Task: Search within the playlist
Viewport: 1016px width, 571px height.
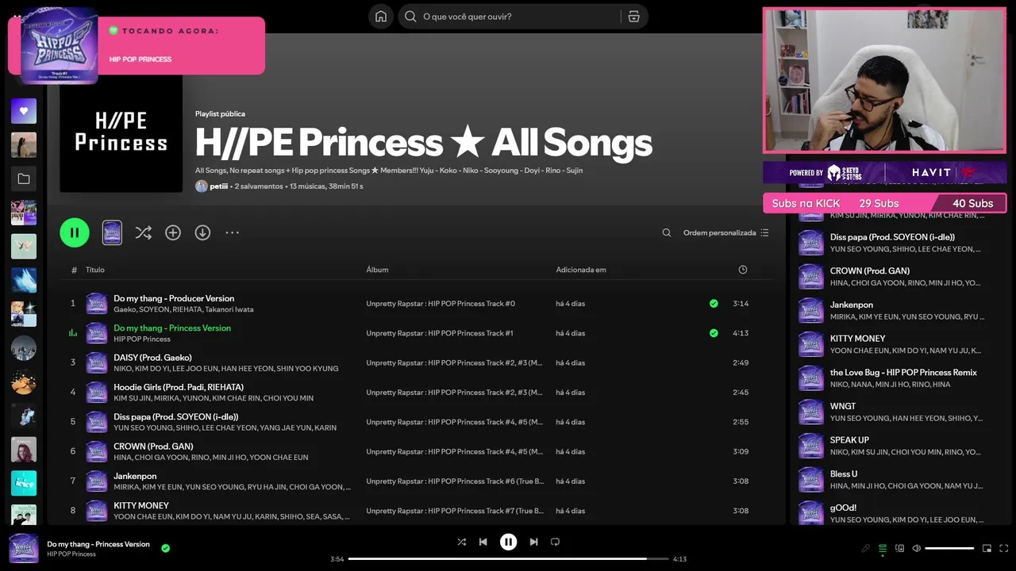Action: coord(667,233)
